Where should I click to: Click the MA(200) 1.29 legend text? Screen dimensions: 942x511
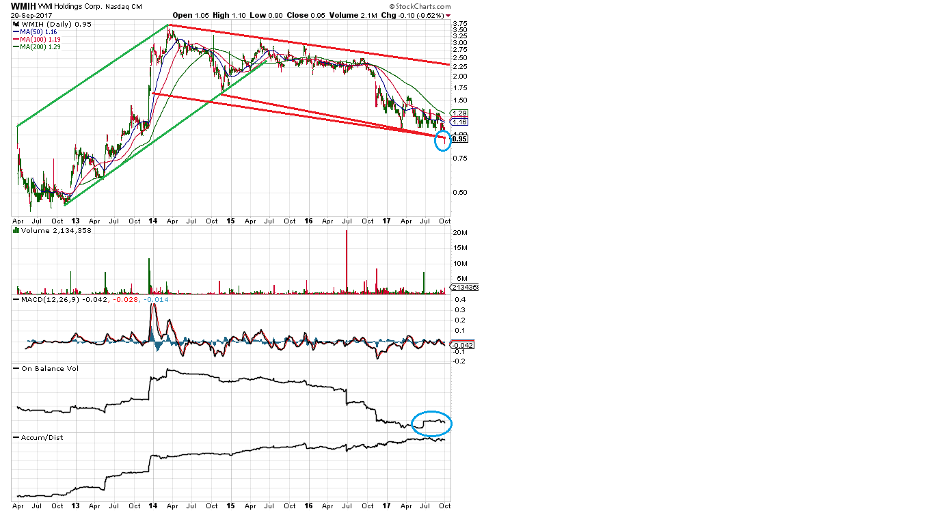point(42,47)
